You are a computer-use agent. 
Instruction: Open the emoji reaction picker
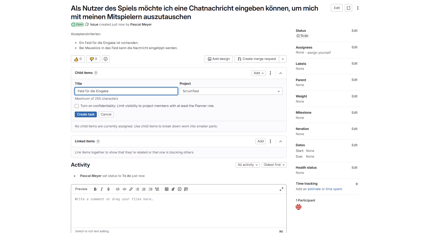106,59
